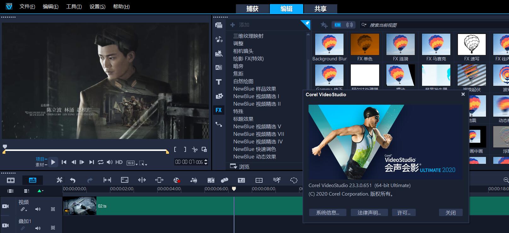Viewport: 509px width, 233px height.
Task: Open the green chapter/cue point dropdown
Action: point(40,191)
